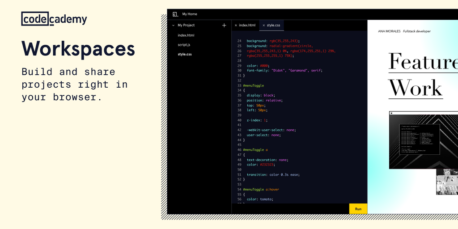Add a new file with the plus icon

click(x=224, y=25)
